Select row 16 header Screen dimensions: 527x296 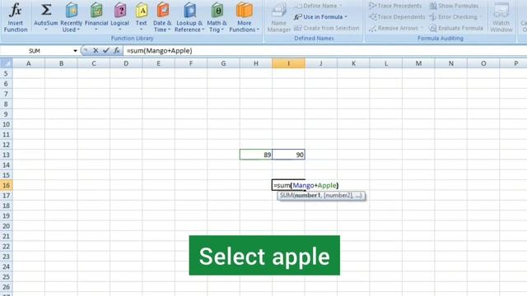point(6,185)
